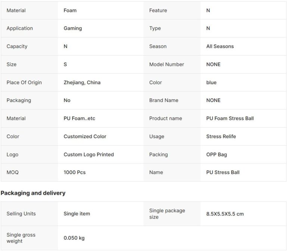
Task: Select the '1000 Pcs' MOQ value
Action: pos(74,172)
